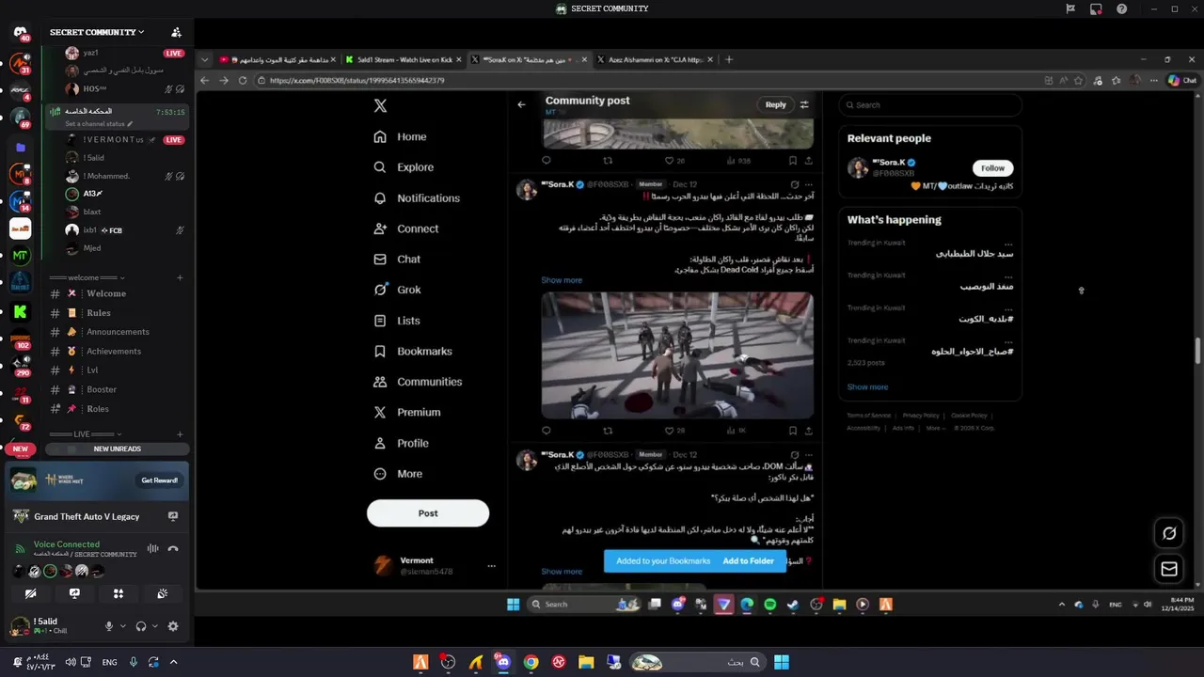
Task: Open Vermont account options dots
Action: tap(491, 566)
